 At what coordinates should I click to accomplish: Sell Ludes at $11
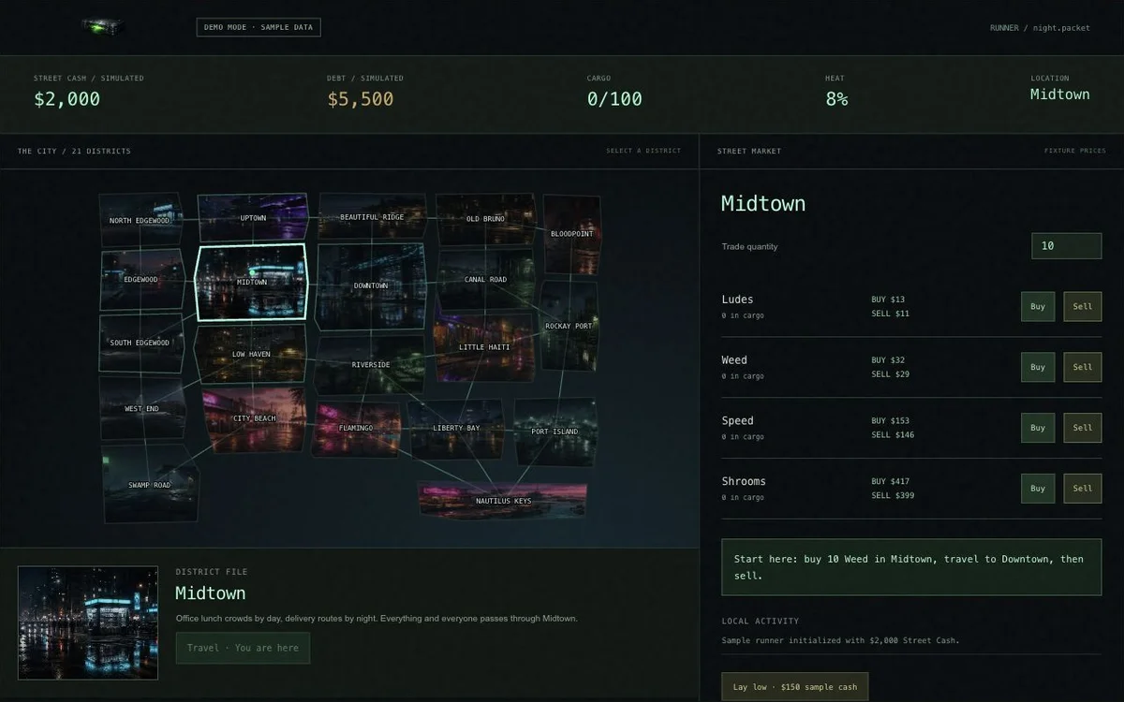[1082, 306]
